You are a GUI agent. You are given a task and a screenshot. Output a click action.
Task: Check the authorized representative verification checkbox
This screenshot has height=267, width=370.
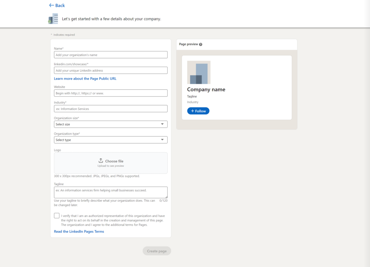(x=57, y=215)
